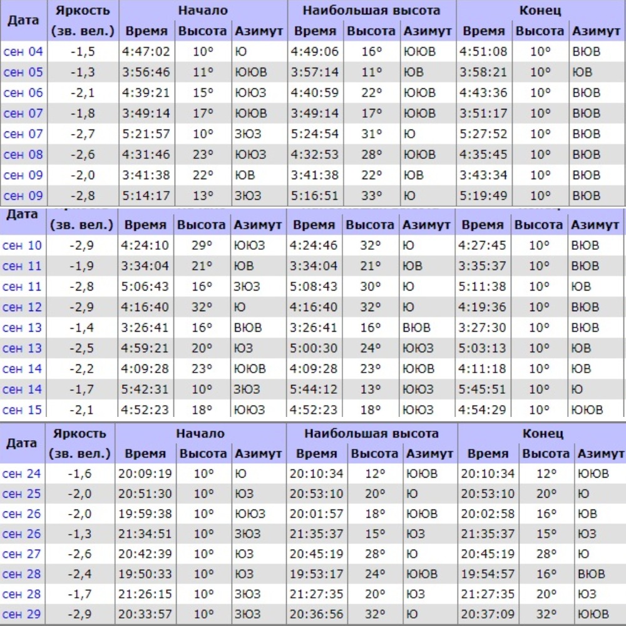Image resolution: width=626 pixels, height=626 pixels.
Task: Click the start time 3:56:46
Action: [x=146, y=72]
